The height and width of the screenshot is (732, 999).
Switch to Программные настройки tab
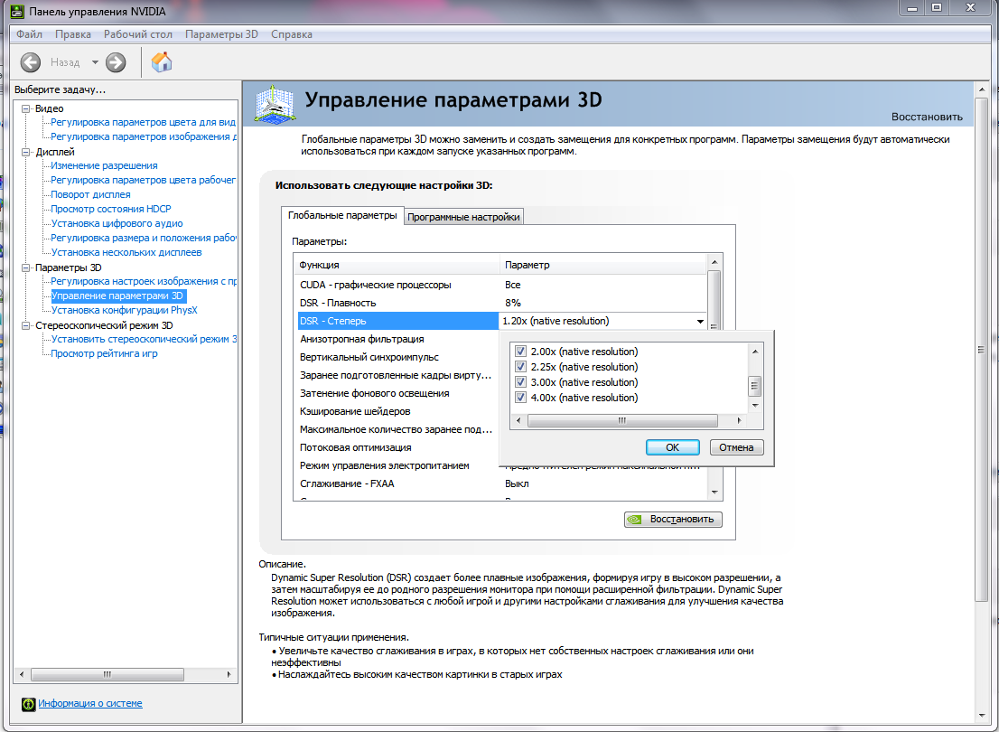point(463,217)
